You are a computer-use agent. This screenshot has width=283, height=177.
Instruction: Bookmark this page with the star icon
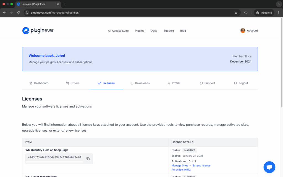click(236, 13)
